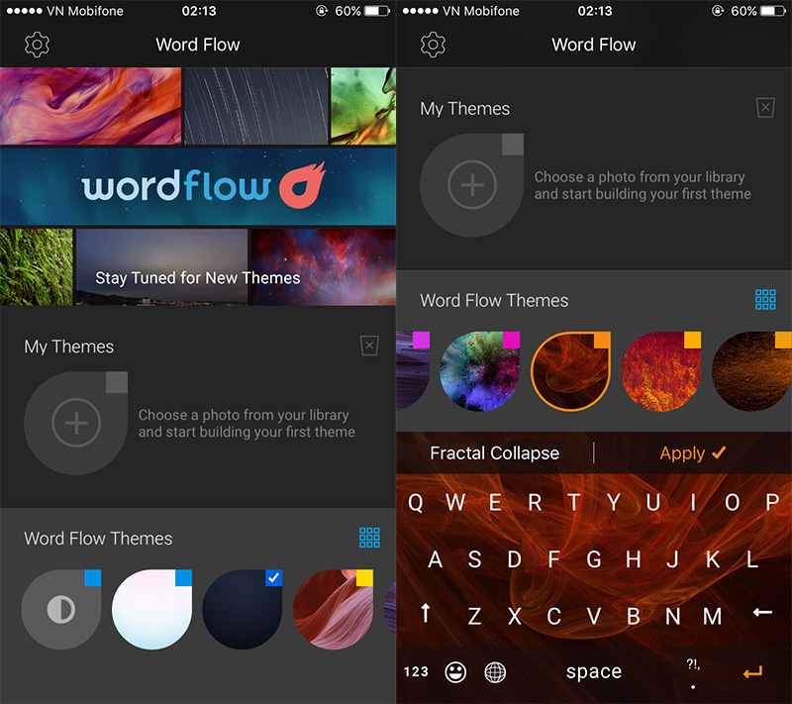The image size is (792, 704).
Task: Tap the M key
Action: point(712,616)
